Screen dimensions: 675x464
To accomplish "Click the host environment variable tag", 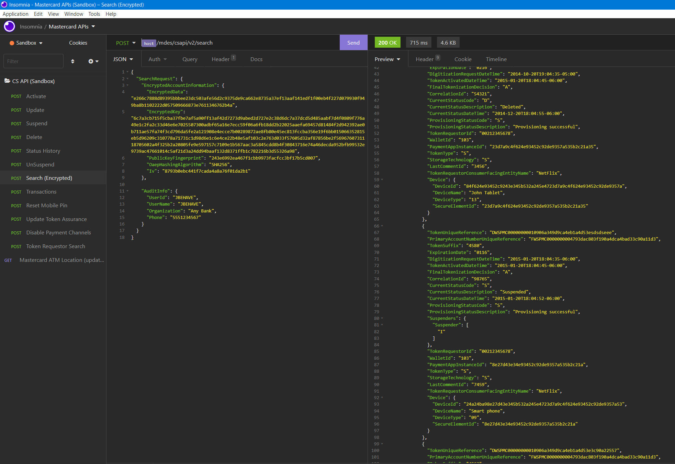I will point(149,43).
